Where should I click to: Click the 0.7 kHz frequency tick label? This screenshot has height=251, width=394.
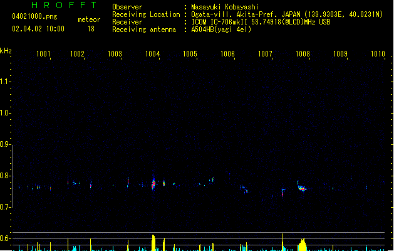pos(4,207)
